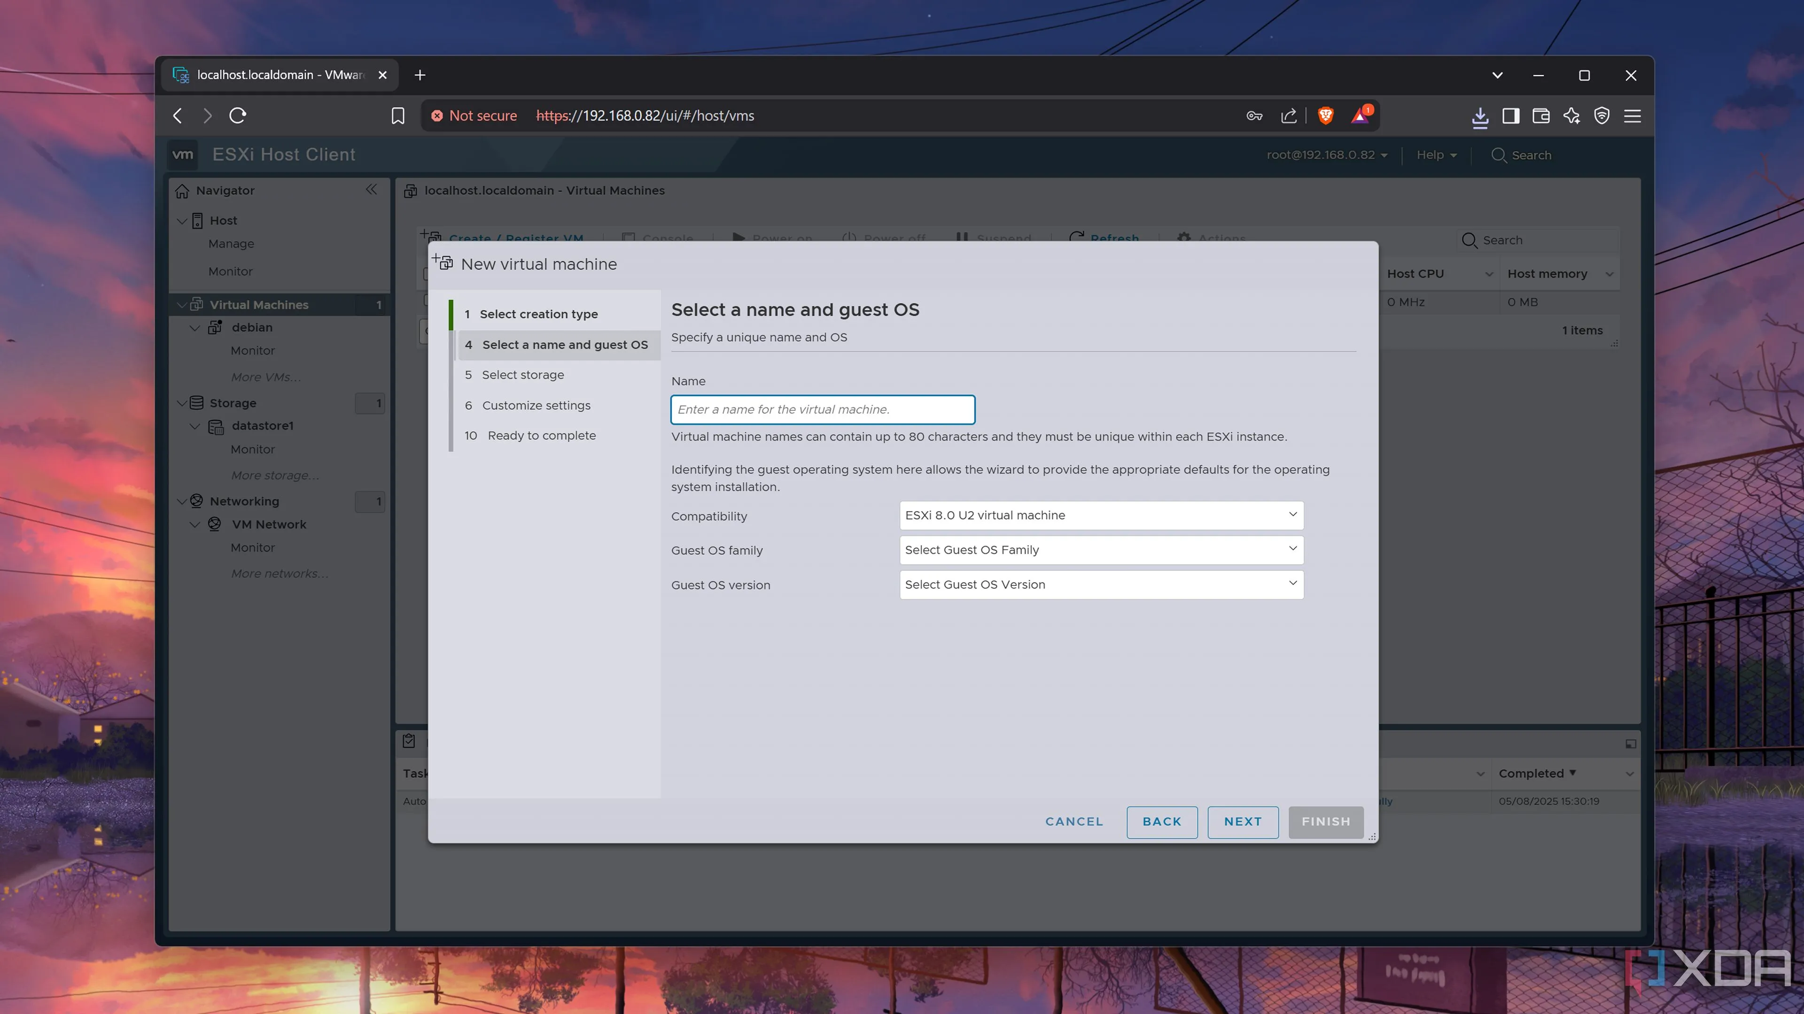Open the Guest OS family dropdown
Image resolution: width=1804 pixels, height=1014 pixels.
click(x=1101, y=550)
